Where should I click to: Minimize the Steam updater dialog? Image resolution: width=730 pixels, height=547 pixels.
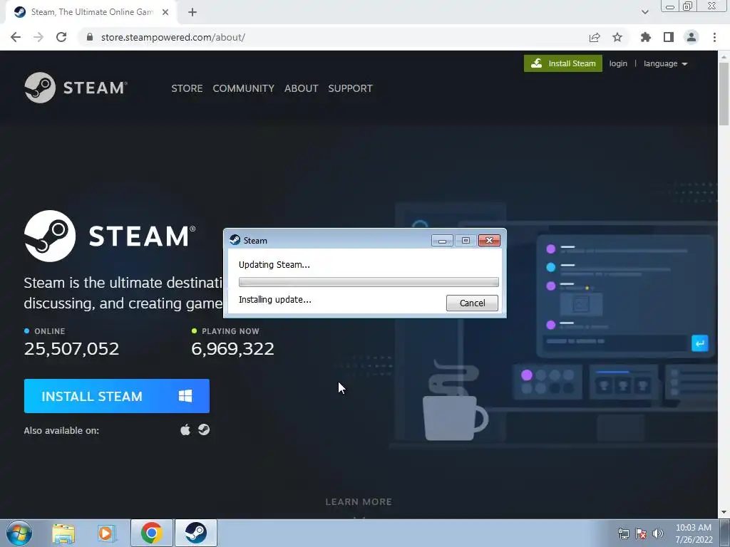(442, 241)
